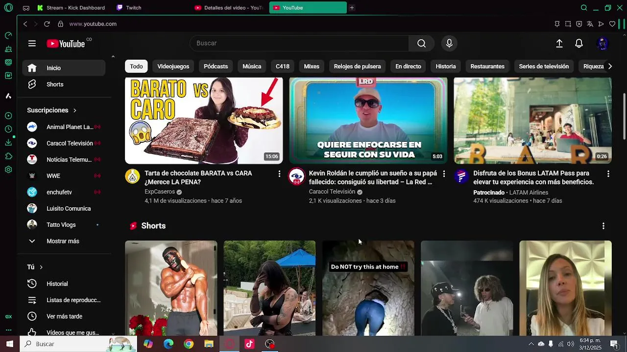Open History clock icon in Opera sidebar
Viewport: 627px width, 352px height.
[x=8, y=129]
